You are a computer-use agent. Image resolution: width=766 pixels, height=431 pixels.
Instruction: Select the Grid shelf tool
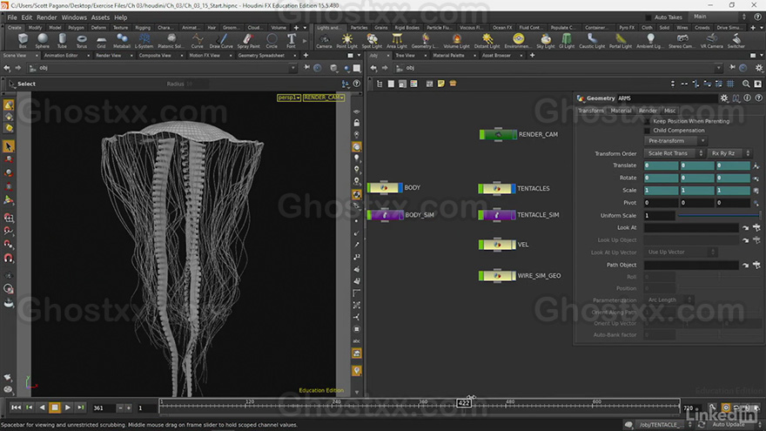(101, 41)
